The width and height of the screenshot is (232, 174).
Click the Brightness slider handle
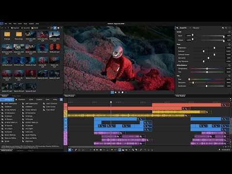214,48
